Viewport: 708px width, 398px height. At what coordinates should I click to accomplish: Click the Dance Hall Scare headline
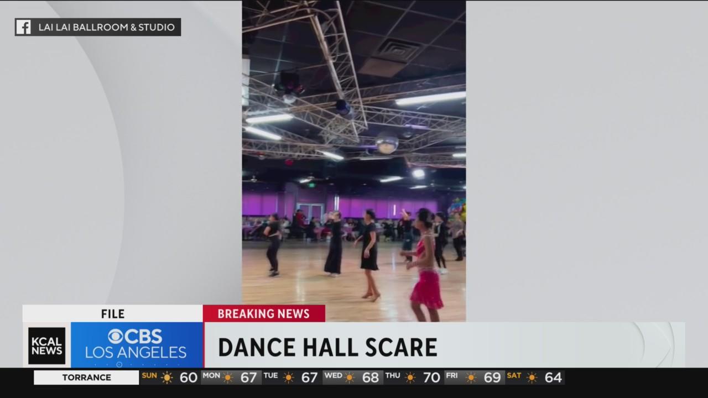click(327, 347)
